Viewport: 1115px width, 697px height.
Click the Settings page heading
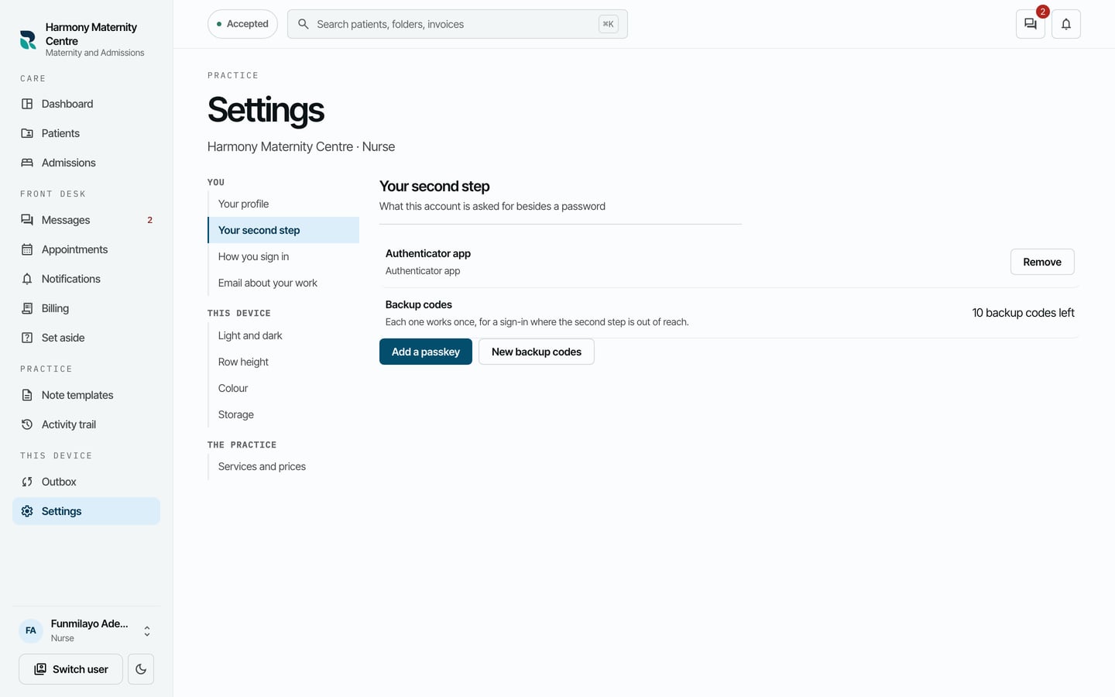click(x=266, y=110)
